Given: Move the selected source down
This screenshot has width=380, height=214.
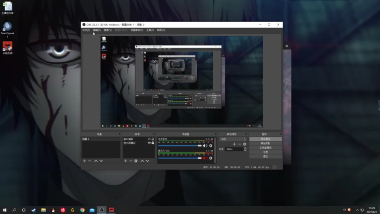Looking at the screenshot, I should pos(147,161).
